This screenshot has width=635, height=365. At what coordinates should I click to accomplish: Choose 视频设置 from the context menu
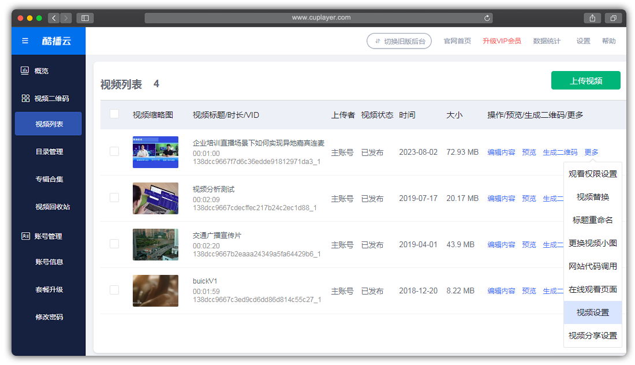[592, 312]
